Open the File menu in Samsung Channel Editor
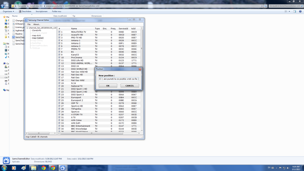 (x=29, y=24)
